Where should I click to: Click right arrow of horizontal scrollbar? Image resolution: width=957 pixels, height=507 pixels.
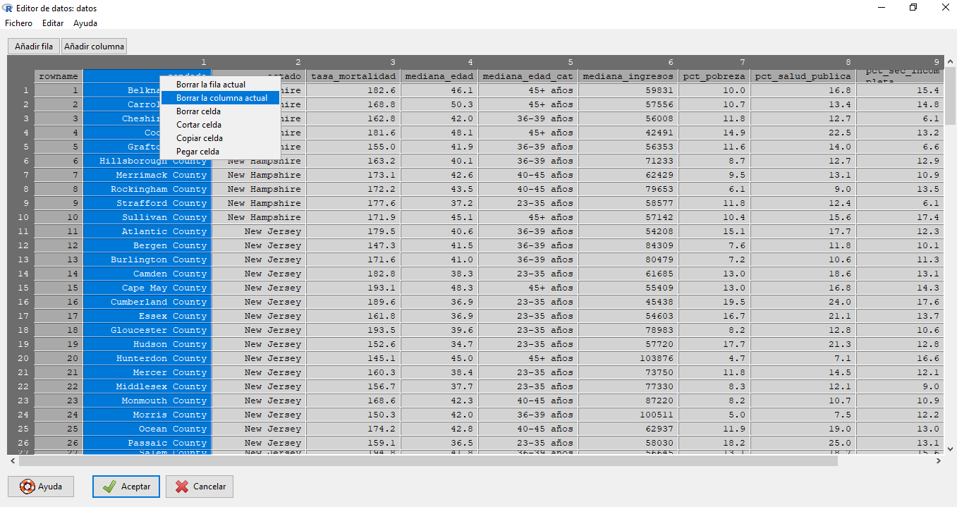(x=938, y=461)
